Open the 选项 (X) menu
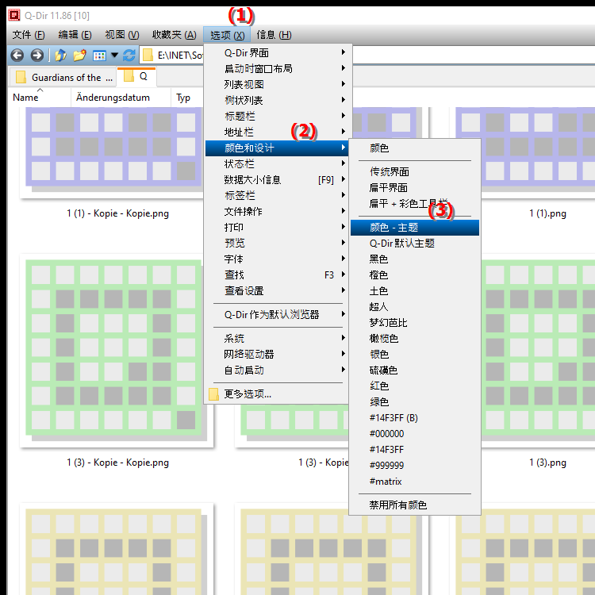Image resolution: width=595 pixels, height=595 pixels. point(227,35)
